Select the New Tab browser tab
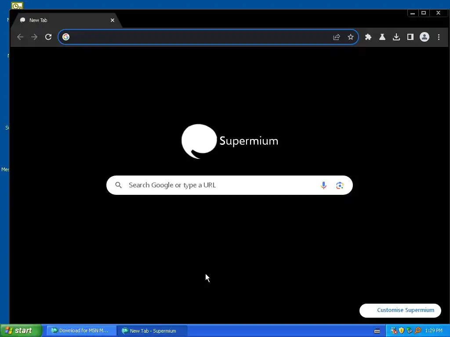 (66, 20)
